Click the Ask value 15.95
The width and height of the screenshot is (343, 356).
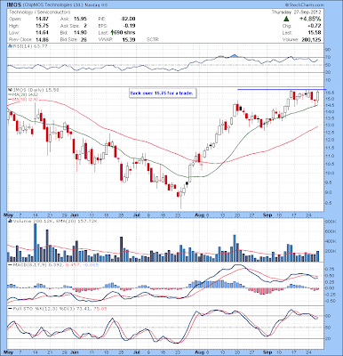coord(81,19)
